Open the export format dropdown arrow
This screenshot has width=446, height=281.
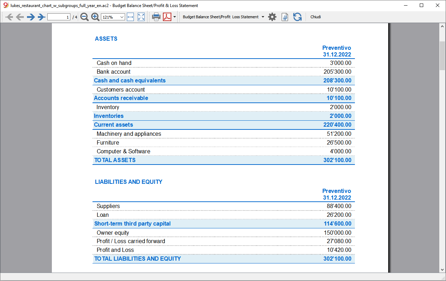point(174,17)
